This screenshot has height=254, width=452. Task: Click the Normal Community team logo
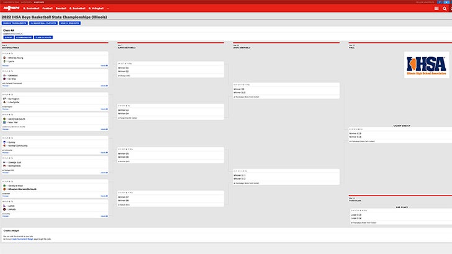pos(4,145)
